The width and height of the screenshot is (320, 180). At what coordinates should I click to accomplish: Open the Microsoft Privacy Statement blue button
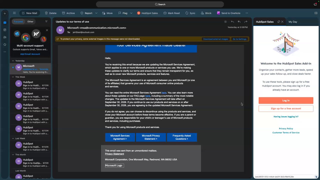151,137
